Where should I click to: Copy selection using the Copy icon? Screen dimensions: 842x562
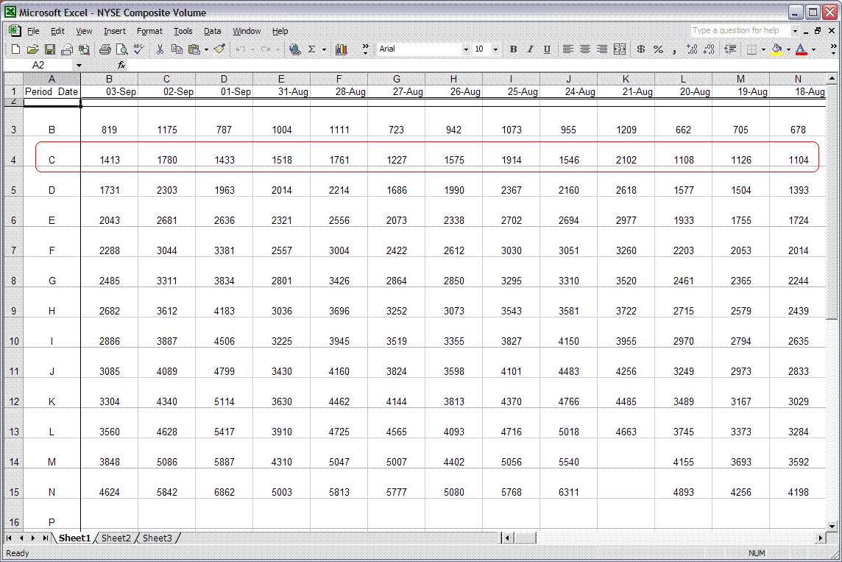tap(177, 49)
